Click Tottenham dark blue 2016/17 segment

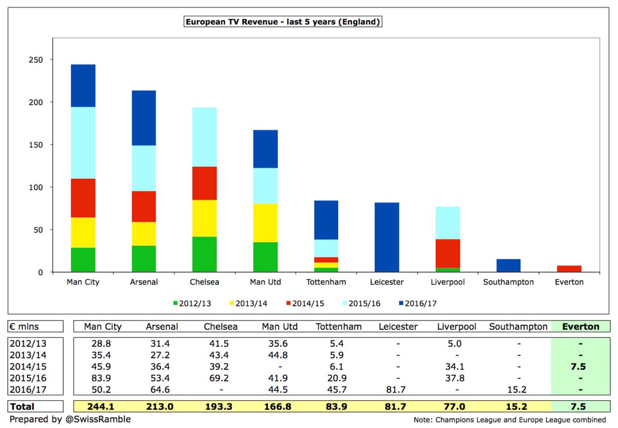(x=326, y=220)
